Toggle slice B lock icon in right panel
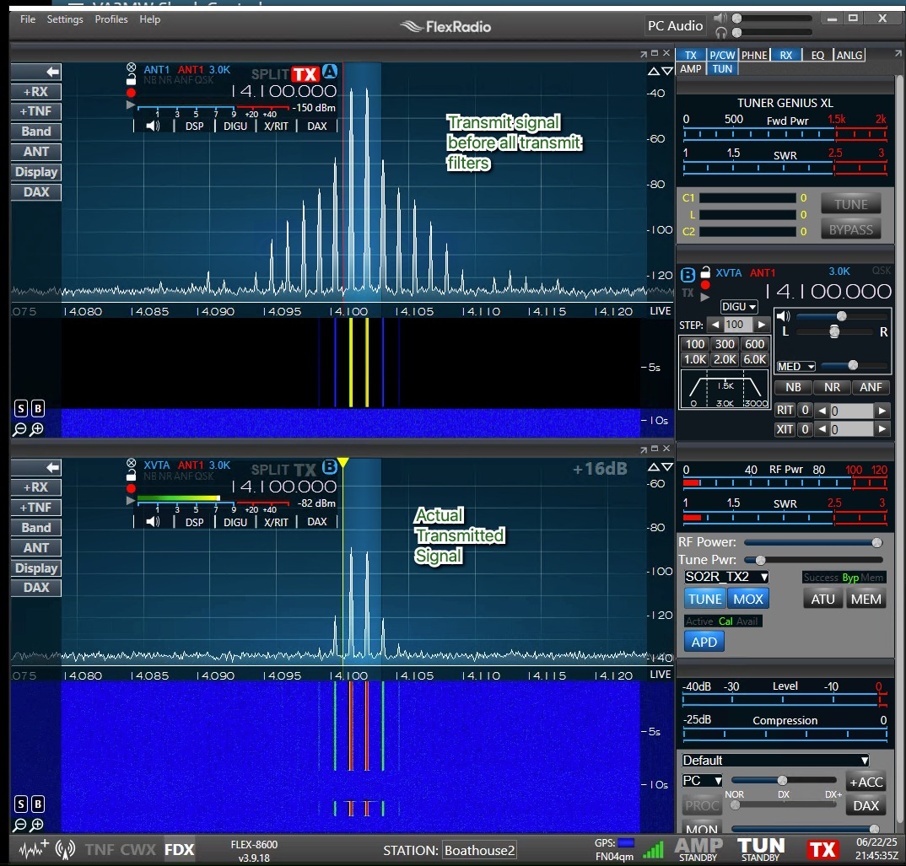 [705, 272]
